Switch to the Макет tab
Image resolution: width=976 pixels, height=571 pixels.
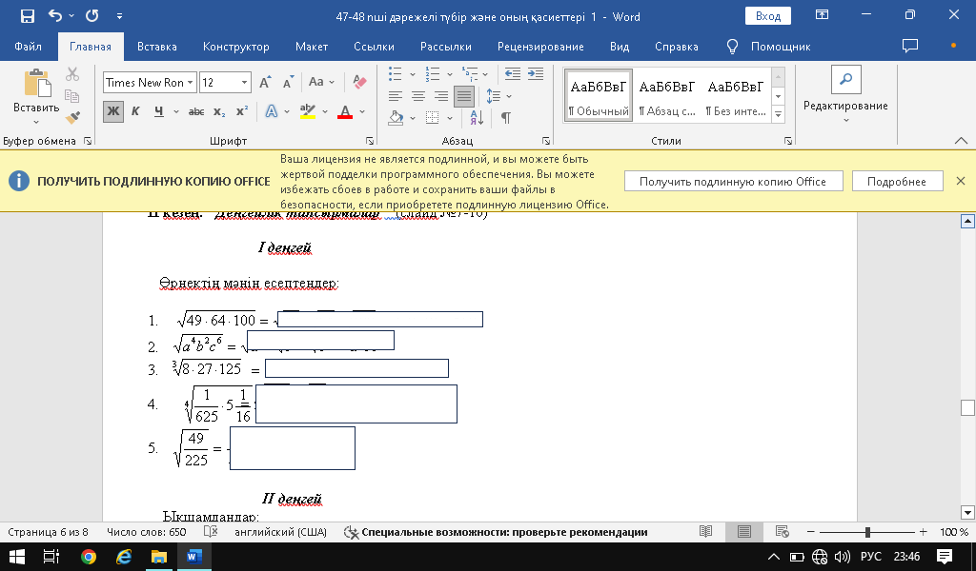coord(312,47)
